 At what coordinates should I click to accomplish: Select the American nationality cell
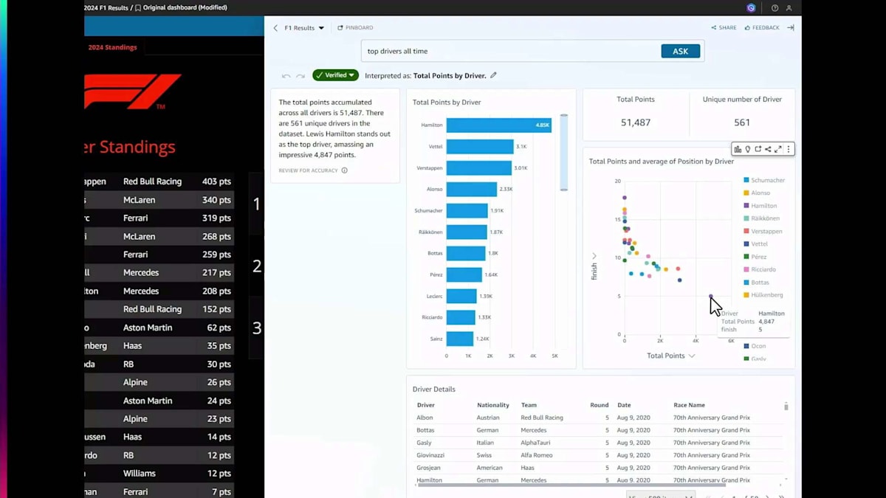tap(490, 468)
